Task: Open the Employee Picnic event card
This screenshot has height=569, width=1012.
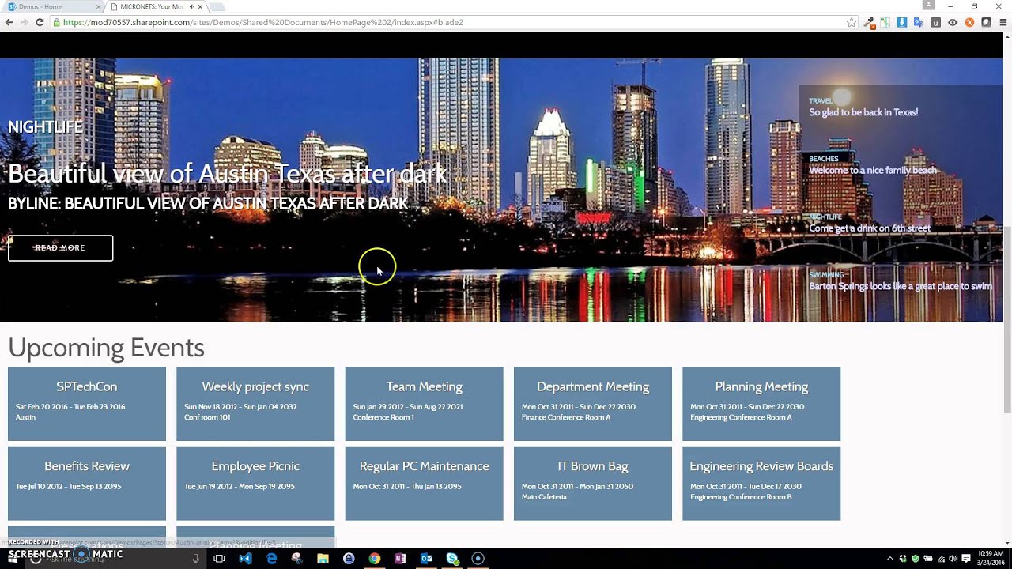Action: tap(255, 484)
